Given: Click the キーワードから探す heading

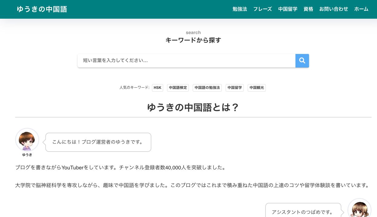Looking at the screenshot, I should click(193, 40).
